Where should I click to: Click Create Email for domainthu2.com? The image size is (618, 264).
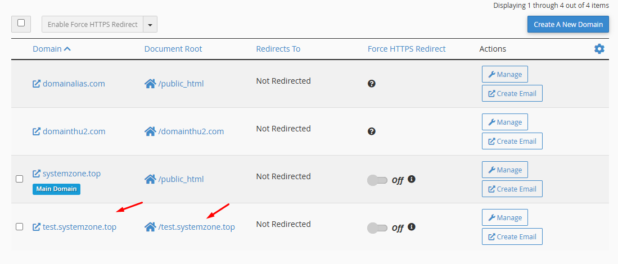click(512, 141)
